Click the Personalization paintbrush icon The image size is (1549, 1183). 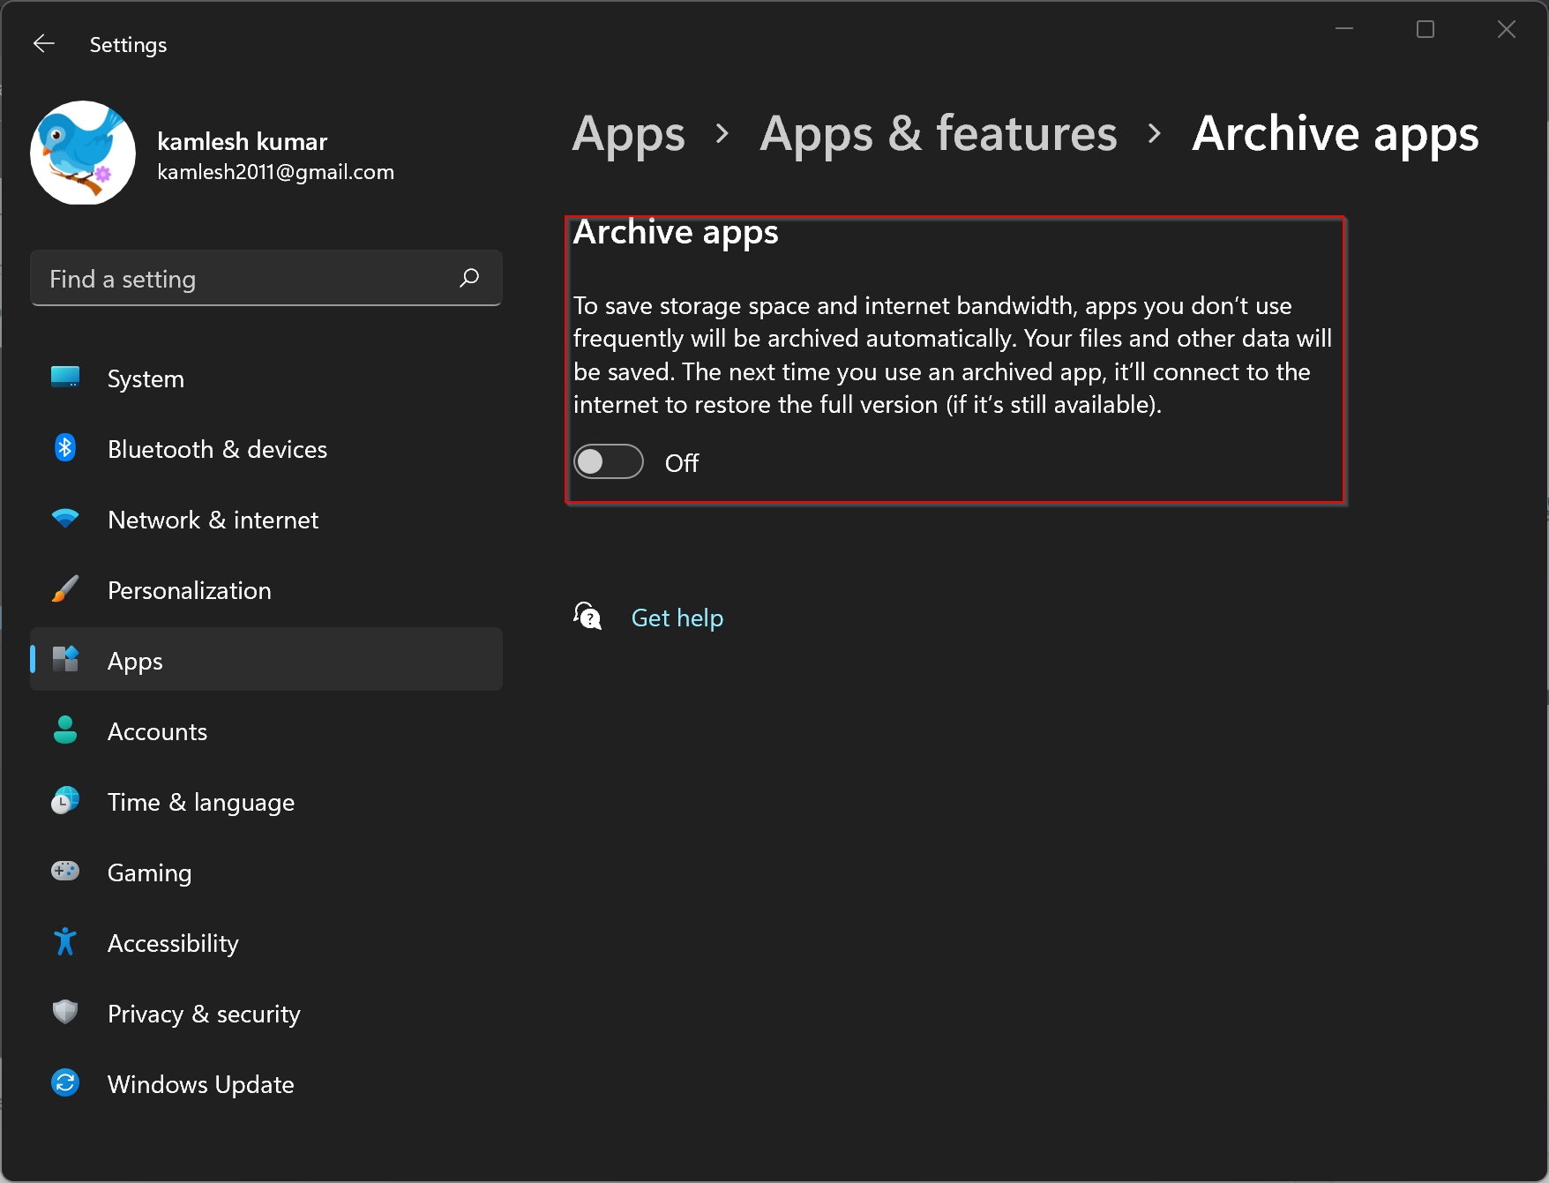point(65,589)
